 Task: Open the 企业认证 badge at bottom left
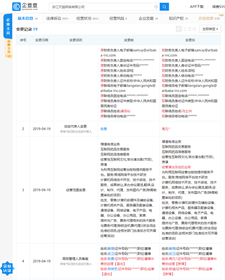7,269
